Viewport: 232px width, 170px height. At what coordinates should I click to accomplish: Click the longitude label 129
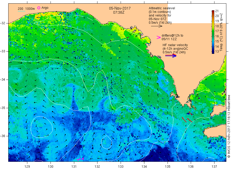[x=27, y=167]
